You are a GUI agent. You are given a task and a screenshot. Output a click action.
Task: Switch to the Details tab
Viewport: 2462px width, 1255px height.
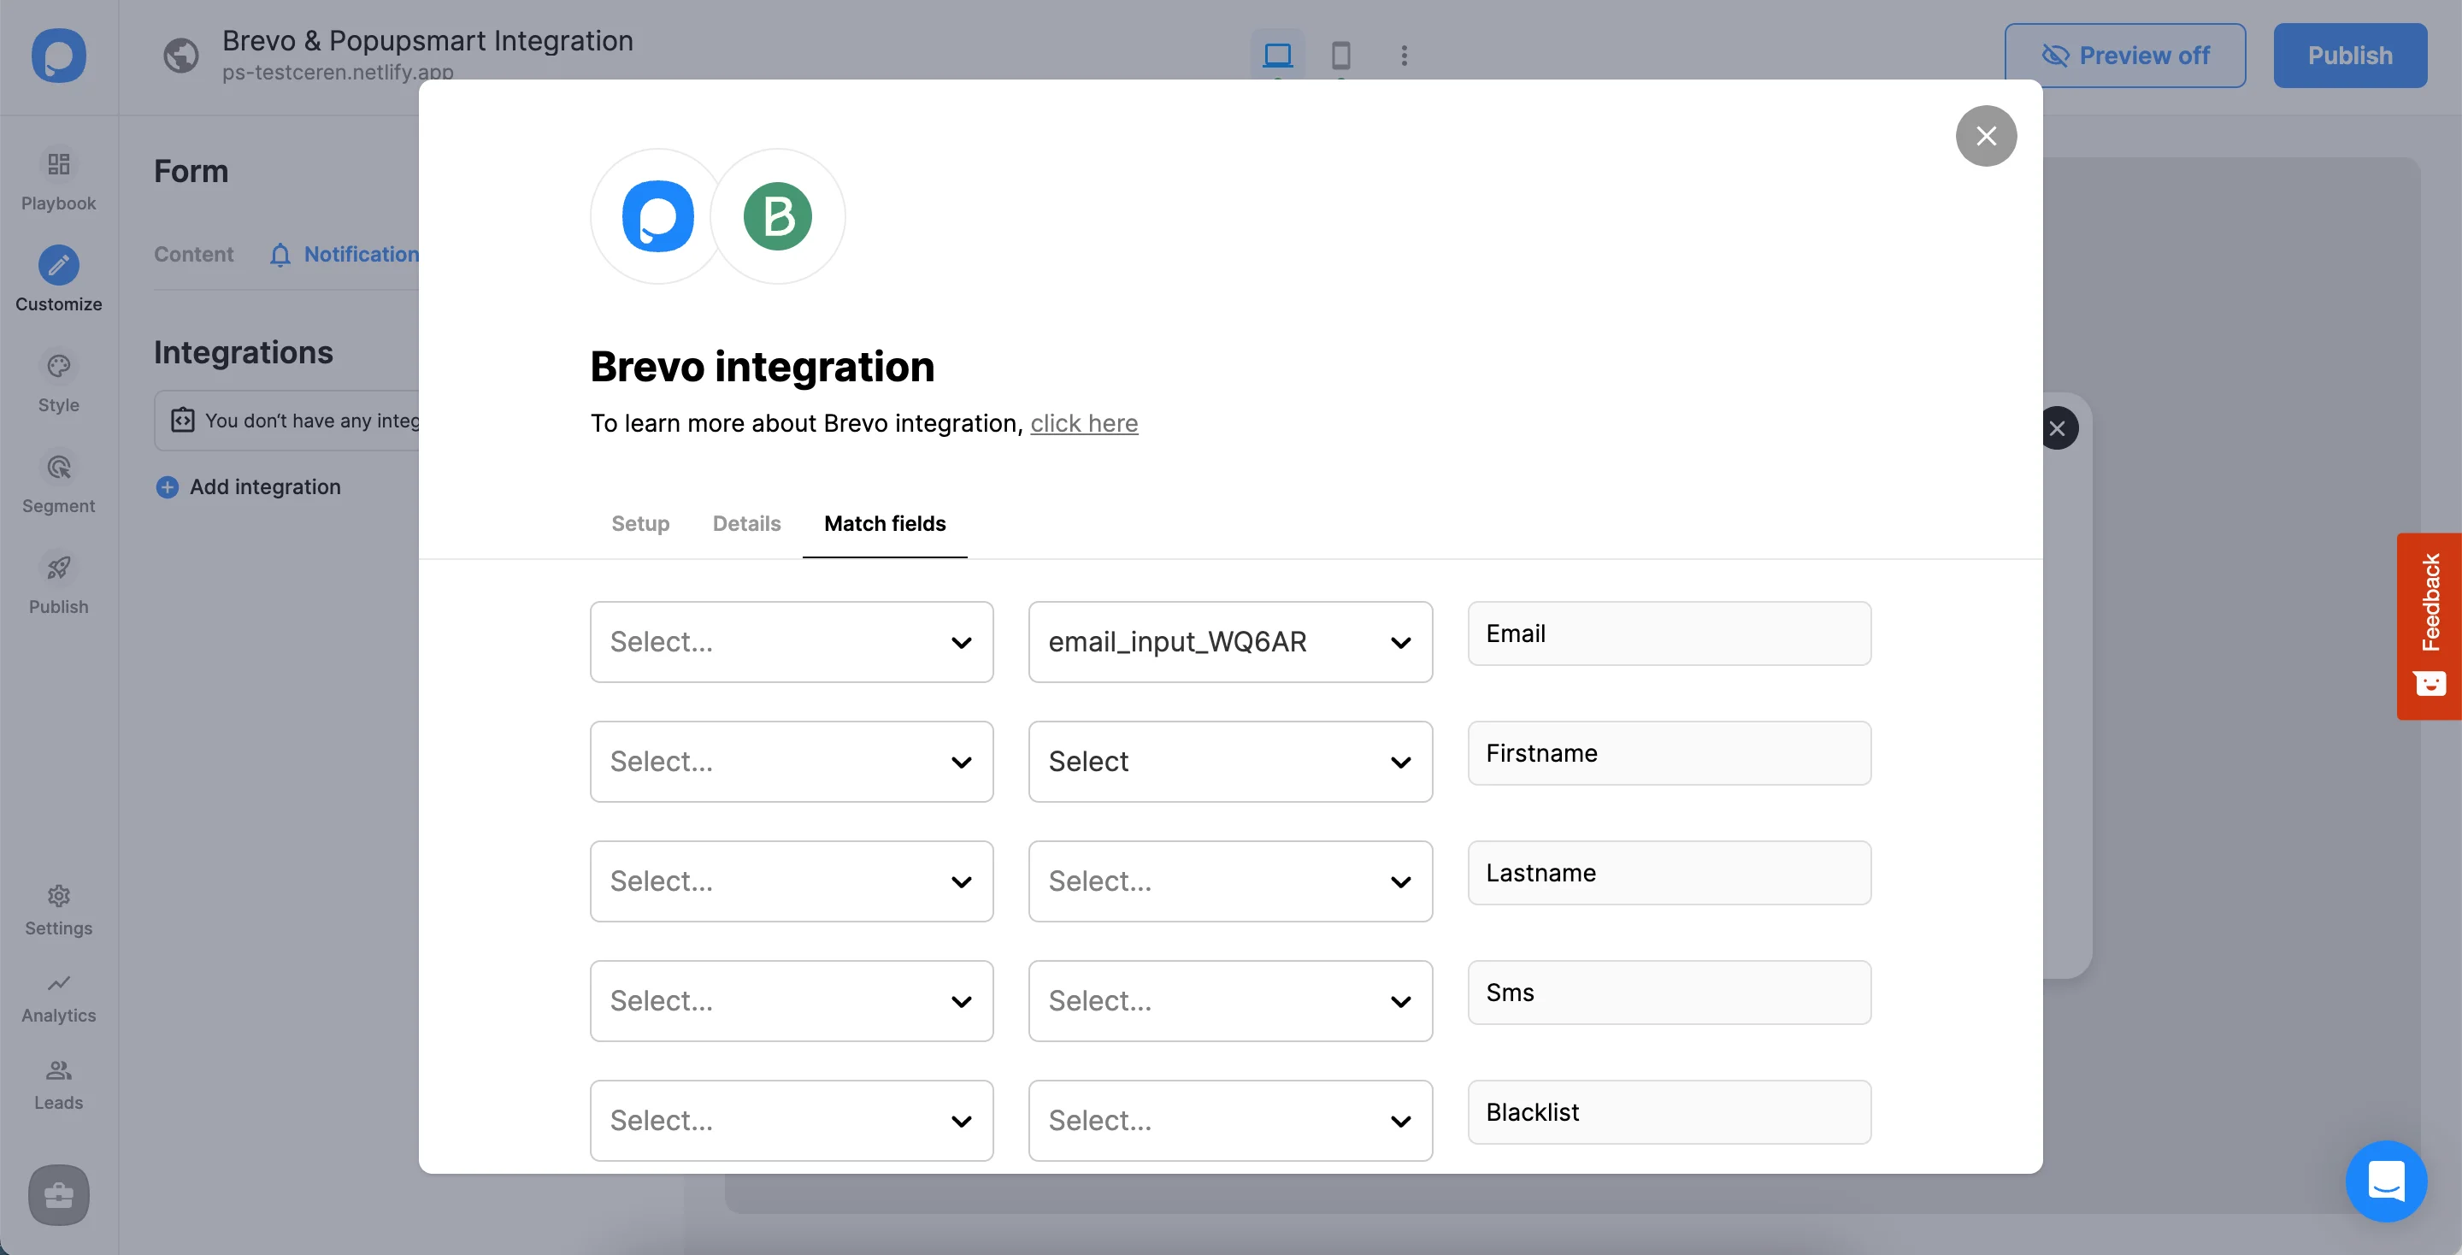[746, 524]
